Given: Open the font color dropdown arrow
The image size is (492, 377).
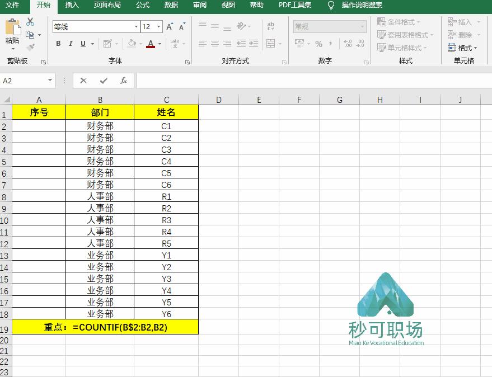Looking at the screenshot, I should (x=160, y=43).
